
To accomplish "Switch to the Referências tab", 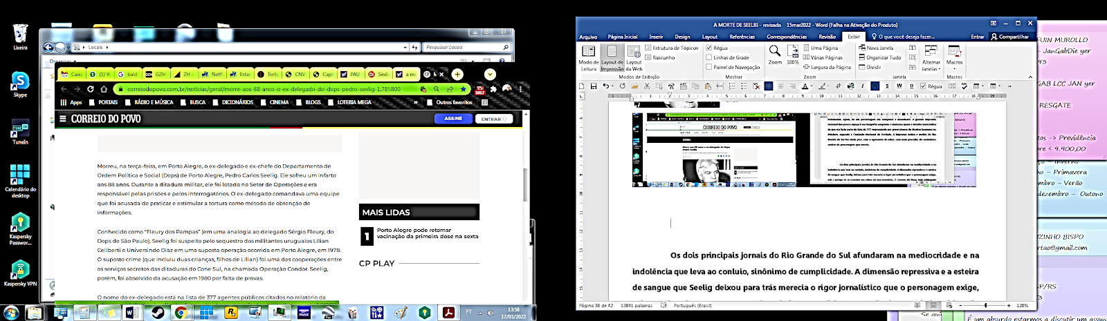I will click(742, 37).
